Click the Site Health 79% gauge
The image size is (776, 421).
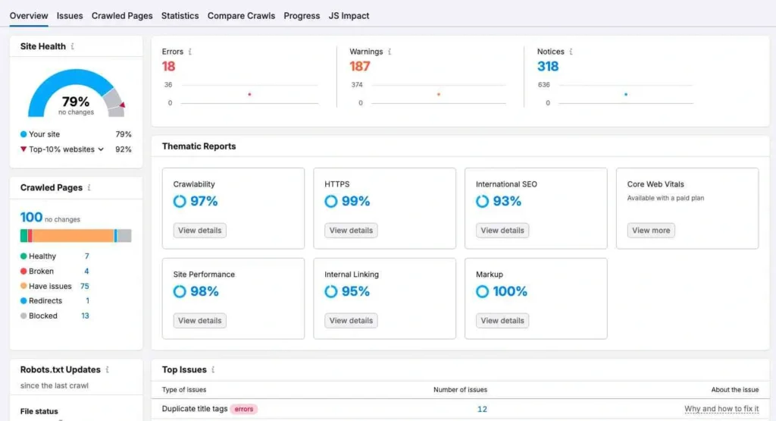[x=77, y=93]
